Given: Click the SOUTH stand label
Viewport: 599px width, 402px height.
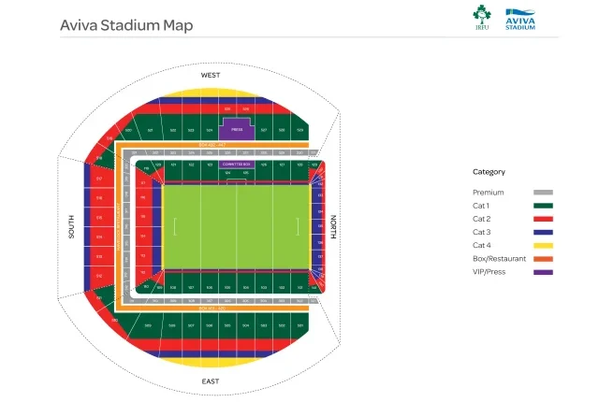Looking at the screenshot, I should point(72,227).
